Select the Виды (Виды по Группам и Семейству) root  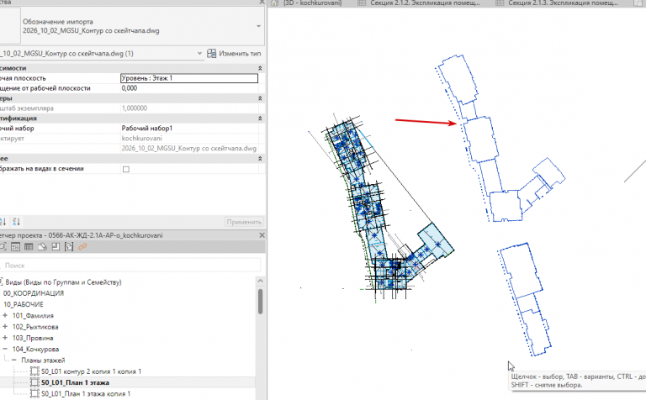click(x=63, y=282)
